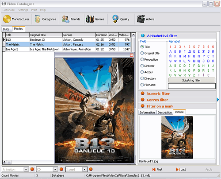Filter by digit 5 in the Alphabet grid
This screenshot has height=179, width=221.
(189, 47)
